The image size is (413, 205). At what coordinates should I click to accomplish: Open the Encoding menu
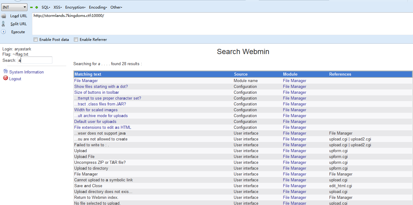[98, 7]
